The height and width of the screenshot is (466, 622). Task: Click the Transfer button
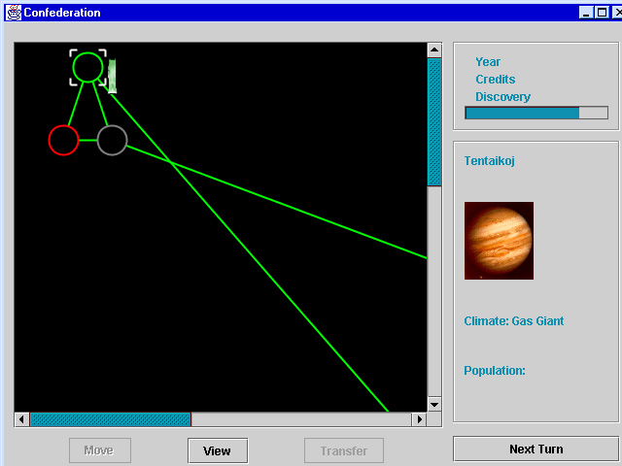[x=344, y=450]
